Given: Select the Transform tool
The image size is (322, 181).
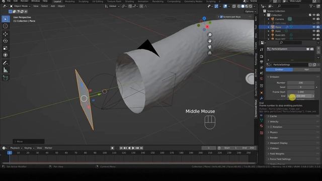Looking at the screenshot, I should coord(6,55).
